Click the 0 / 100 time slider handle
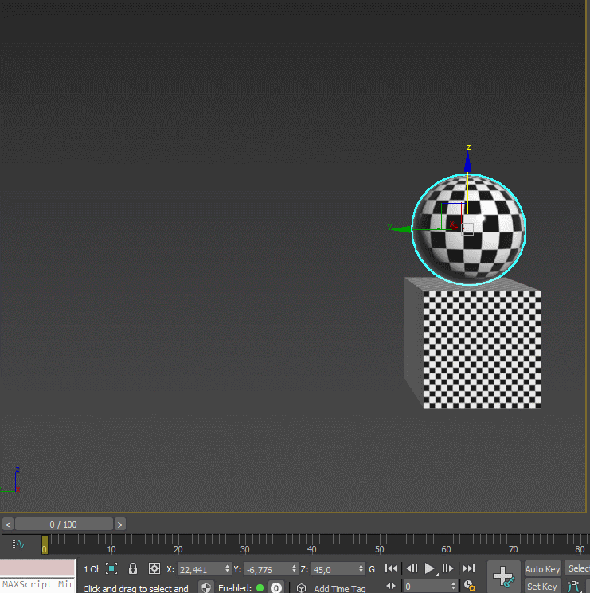The height and width of the screenshot is (593, 590). point(64,524)
